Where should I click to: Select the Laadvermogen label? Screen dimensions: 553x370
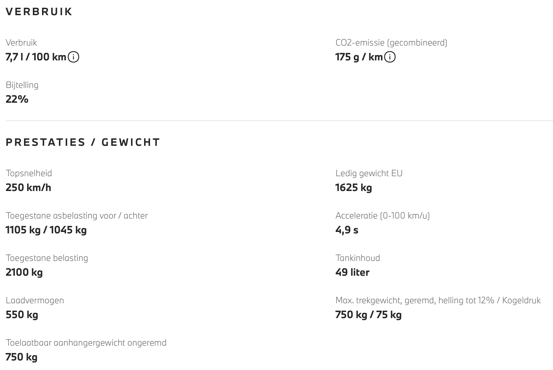pyautogui.click(x=35, y=300)
